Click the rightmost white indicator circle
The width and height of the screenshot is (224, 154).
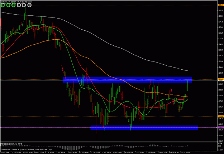pos(29,5)
